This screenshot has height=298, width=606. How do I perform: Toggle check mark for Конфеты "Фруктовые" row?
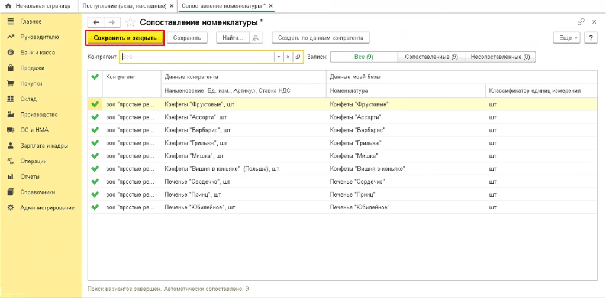coord(95,104)
